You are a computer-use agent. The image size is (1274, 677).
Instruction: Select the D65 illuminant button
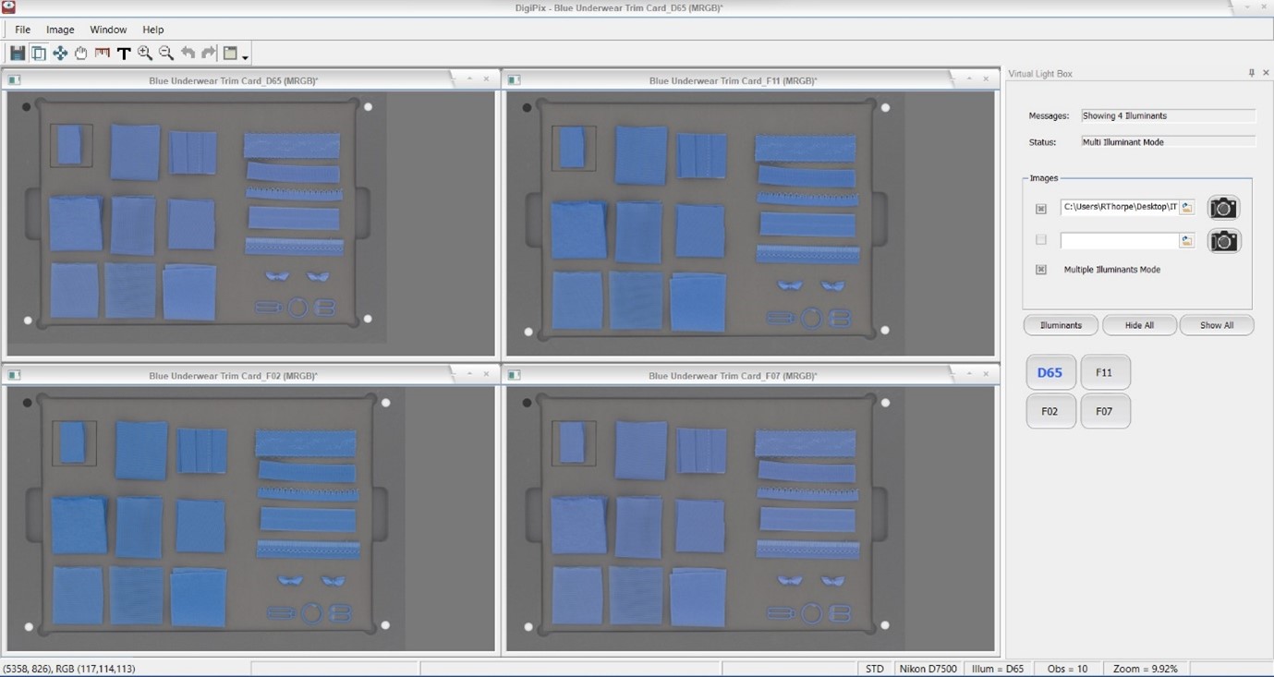point(1050,372)
